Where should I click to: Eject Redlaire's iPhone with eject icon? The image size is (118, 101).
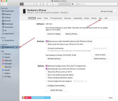[x=17, y=47]
